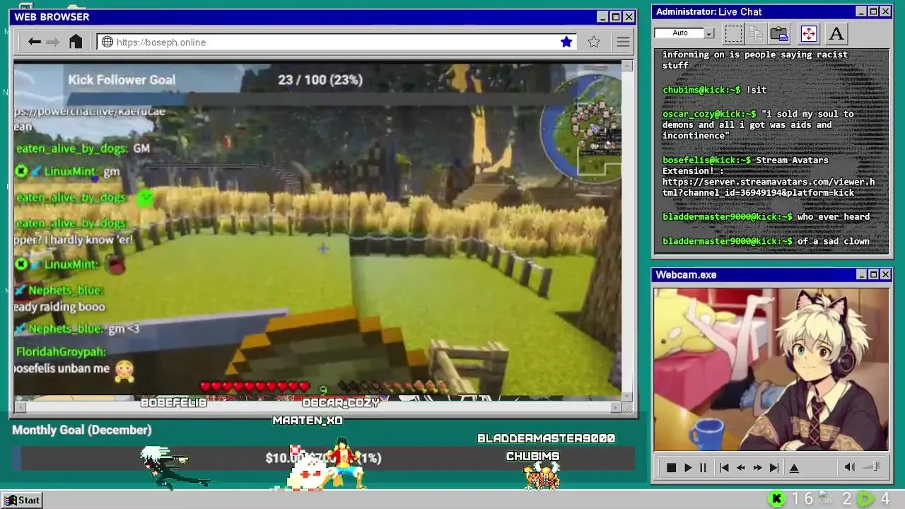
Task: Go forward in the web browser
Action: pos(53,42)
